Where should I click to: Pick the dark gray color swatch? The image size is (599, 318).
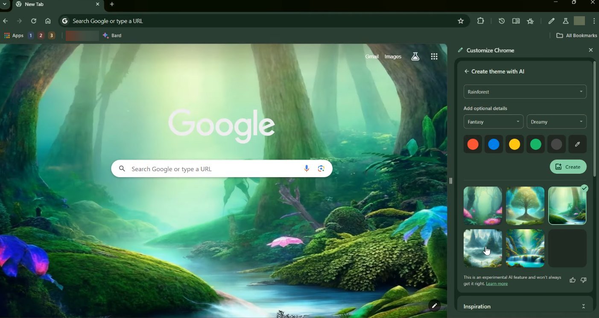[556, 144]
